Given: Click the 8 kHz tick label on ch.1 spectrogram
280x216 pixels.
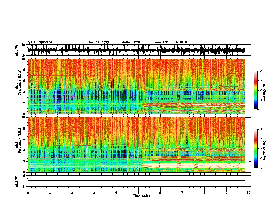Looking at the screenshot, I should (x=25, y=70).
